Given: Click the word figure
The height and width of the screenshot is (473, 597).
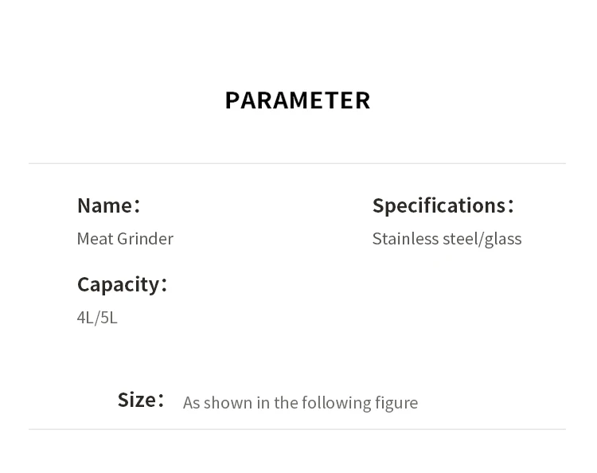Looking at the screenshot, I should (396, 403).
